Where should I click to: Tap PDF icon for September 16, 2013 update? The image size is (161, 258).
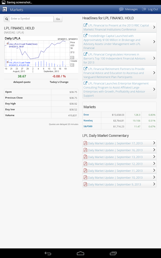(x=85, y=150)
